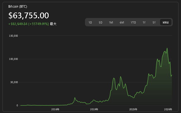
Task: Click the 100,000 y-axis label
Action: click(13, 59)
